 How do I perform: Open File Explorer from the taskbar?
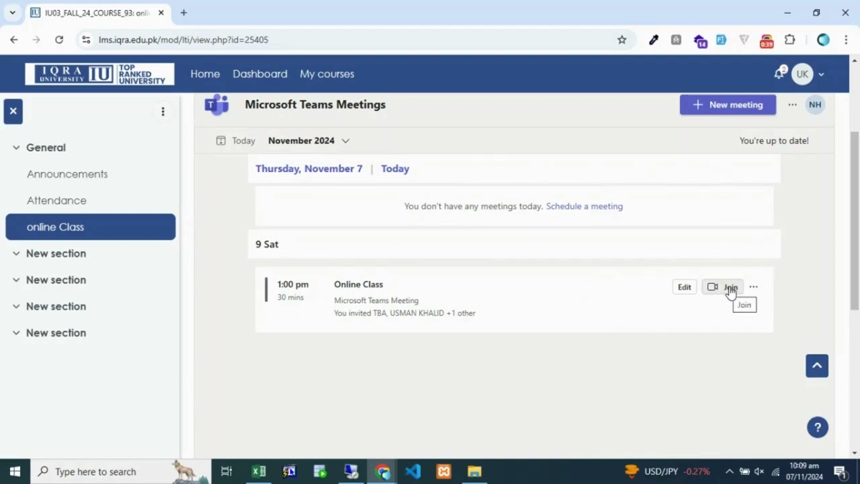click(474, 471)
